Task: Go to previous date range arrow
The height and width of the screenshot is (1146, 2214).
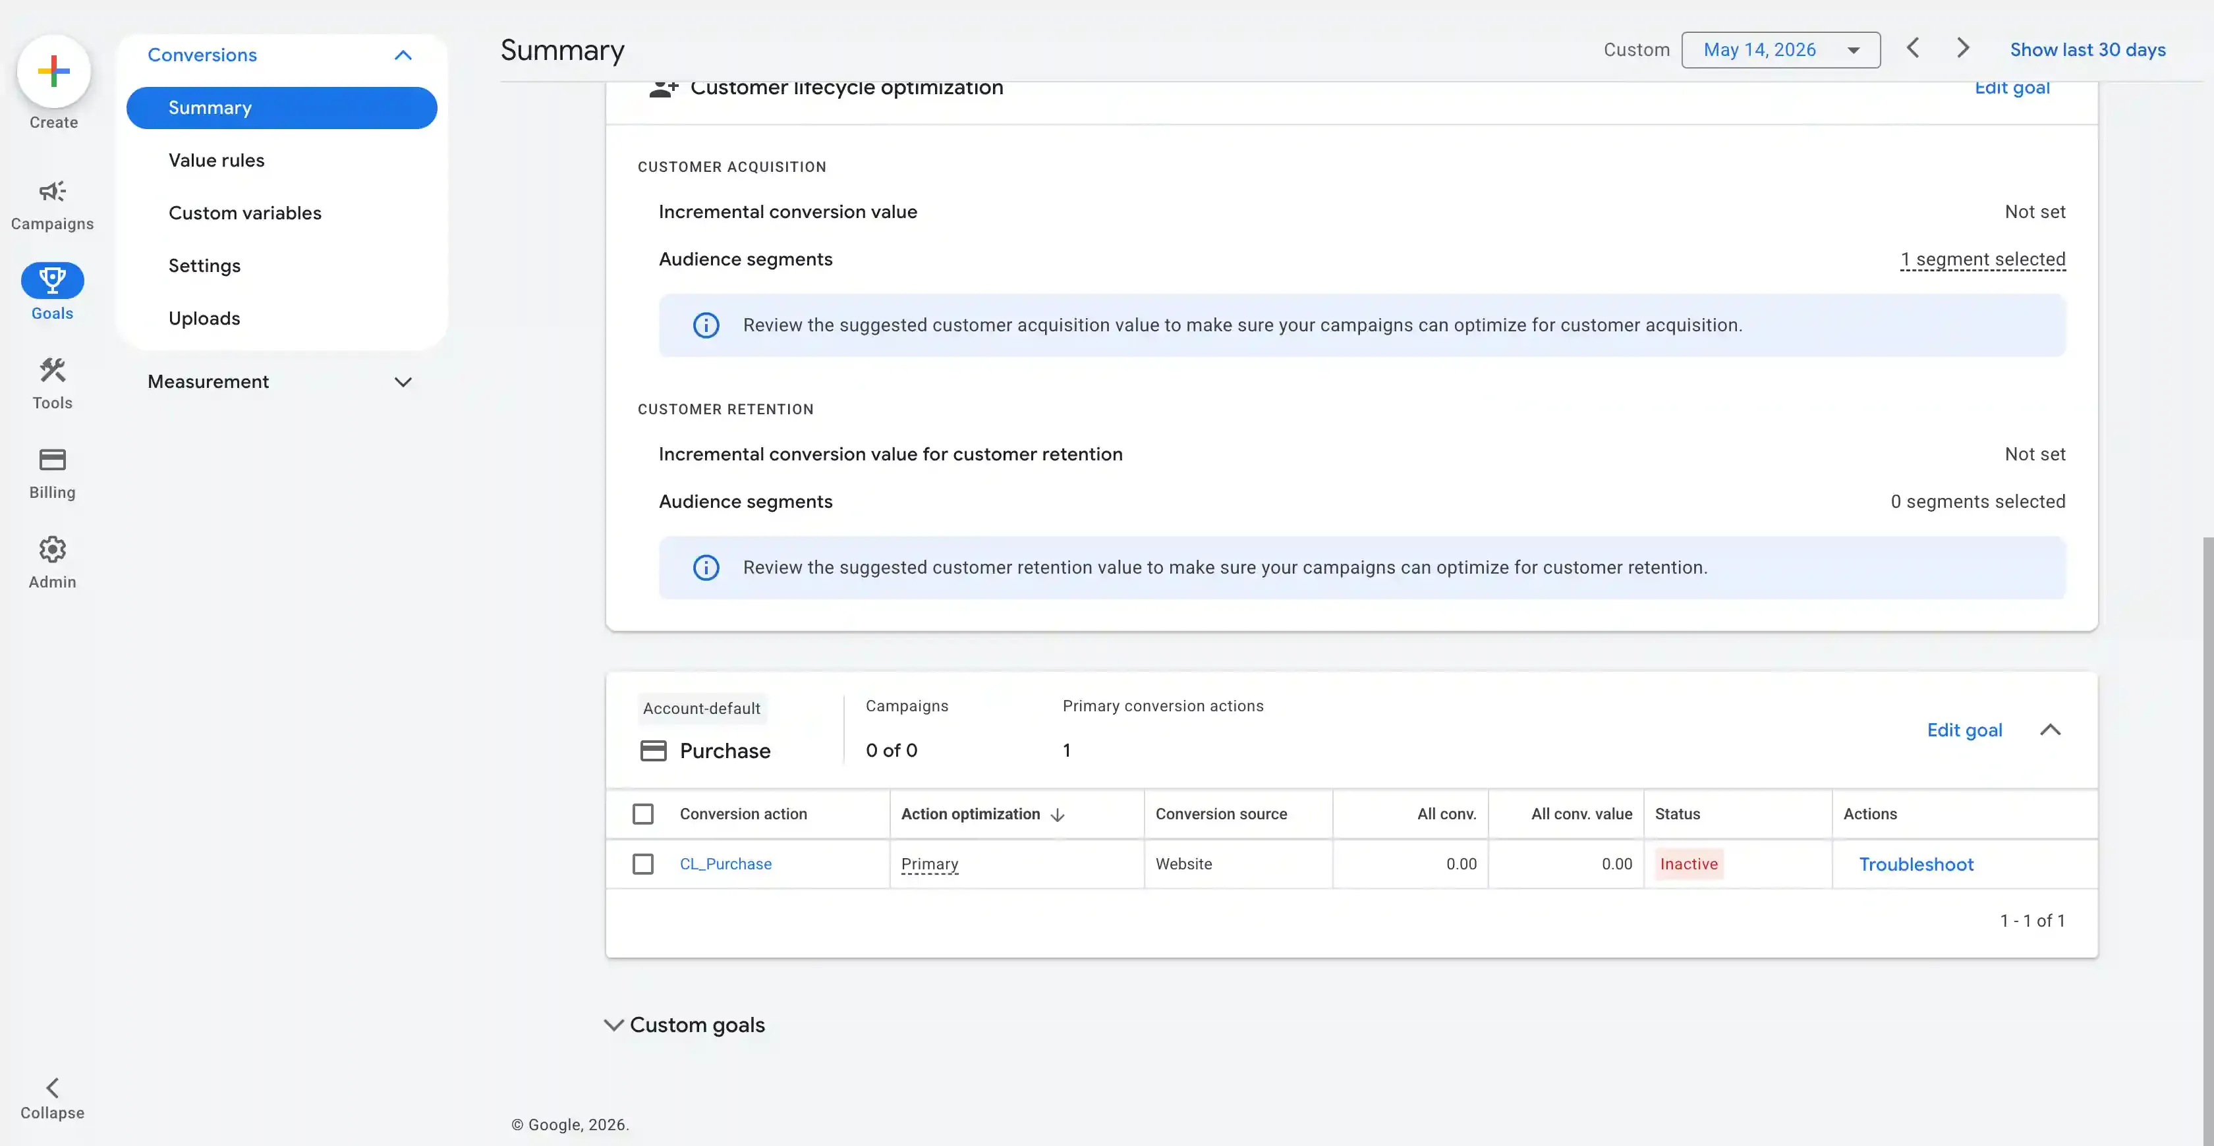Action: 1913,48
